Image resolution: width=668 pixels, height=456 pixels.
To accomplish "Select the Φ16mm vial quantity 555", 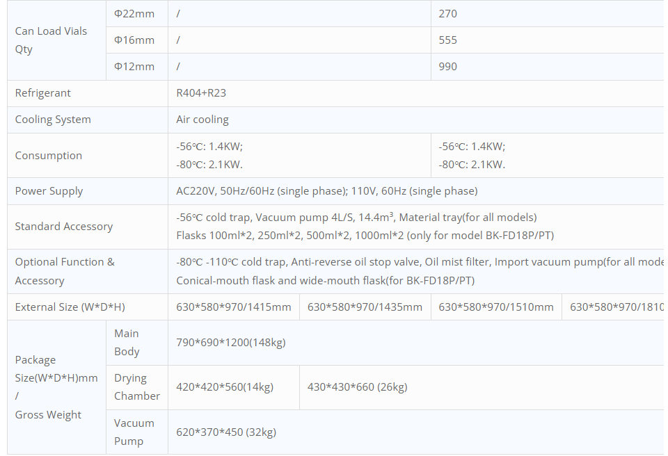I will click(447, 40).
